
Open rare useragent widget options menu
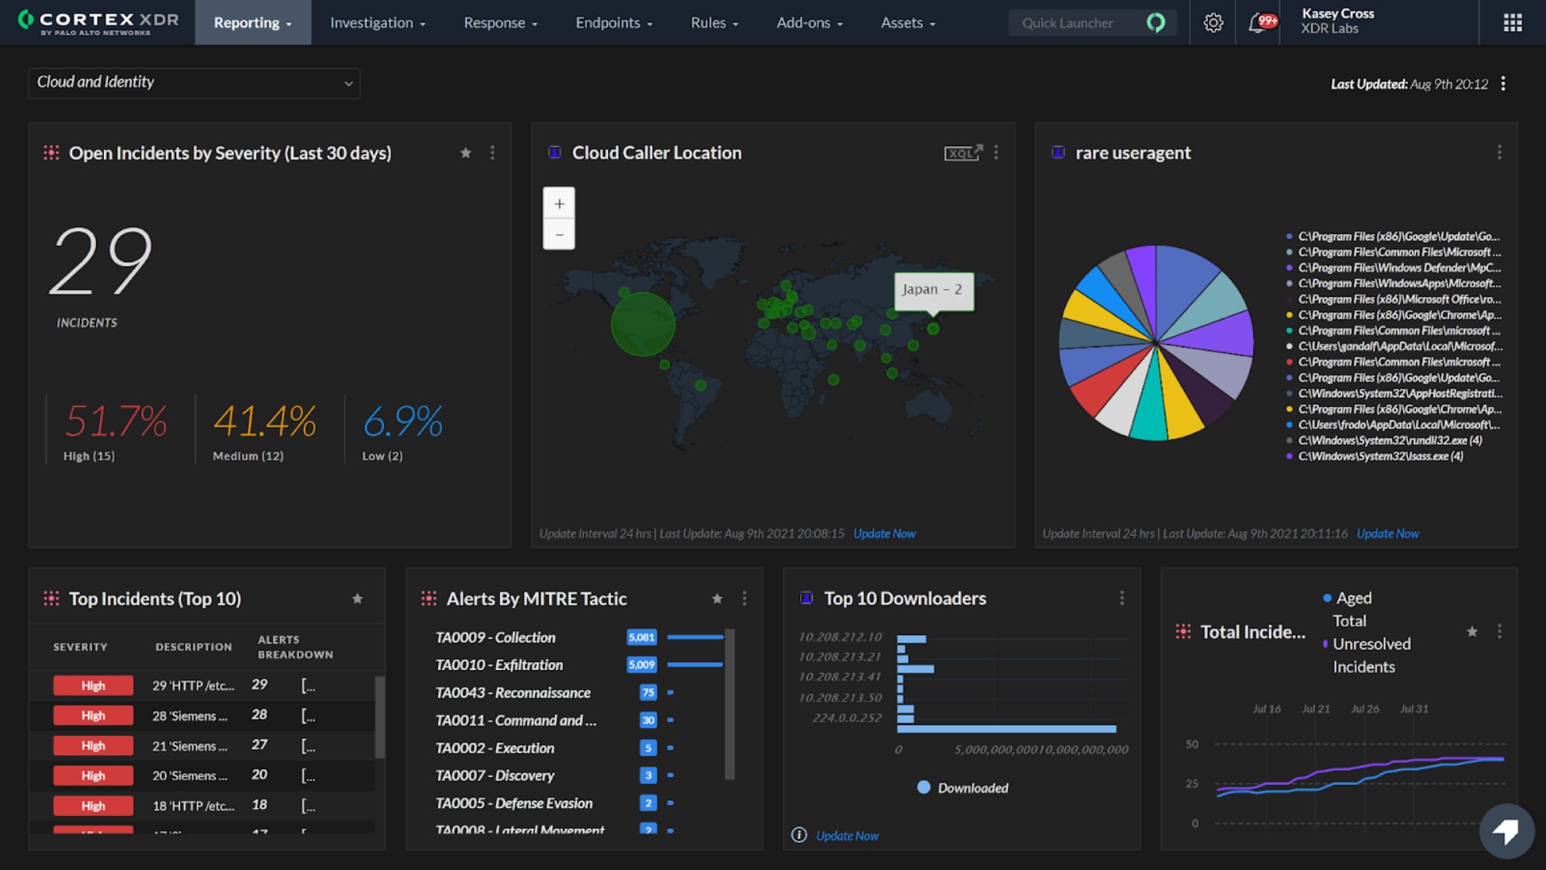[1499, 153]
